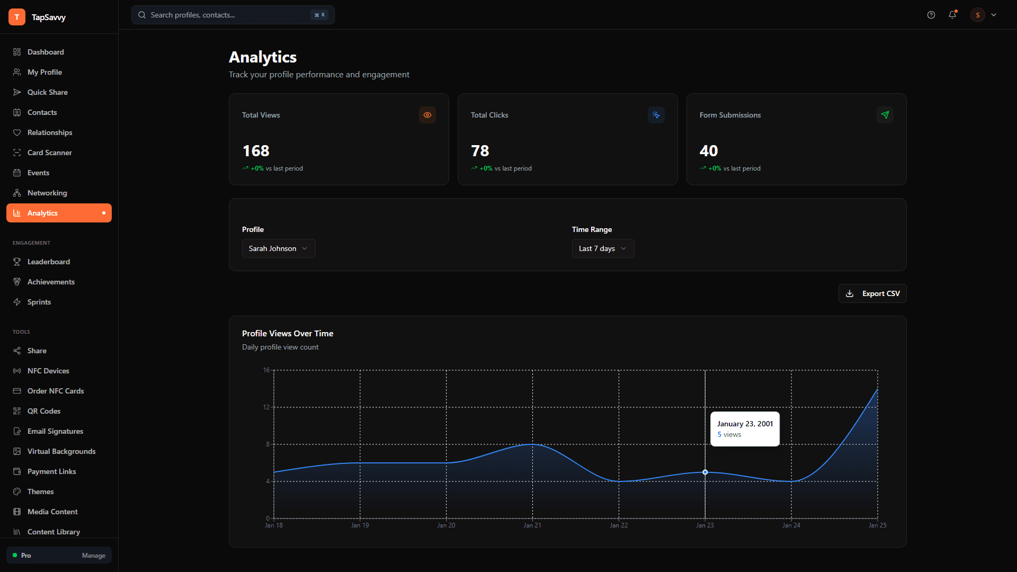Screen dimensions: 1017x572
Task: Open the NFC Devices page
Action: click(48, 371)
